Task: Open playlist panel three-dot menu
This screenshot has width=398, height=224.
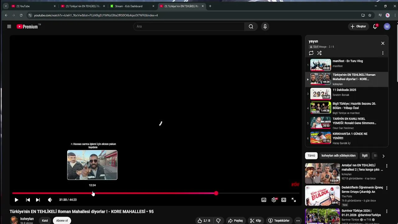Action: coord(383,53)
